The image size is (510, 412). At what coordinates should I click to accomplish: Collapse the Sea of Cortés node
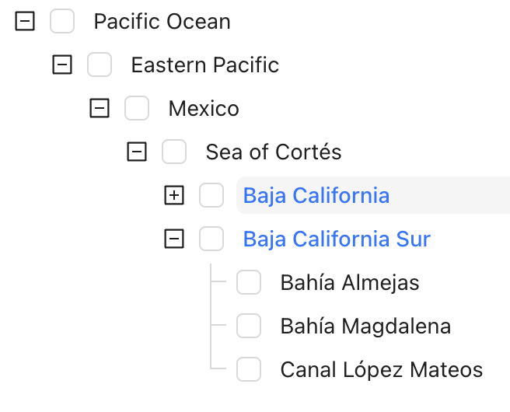[137, 152]
